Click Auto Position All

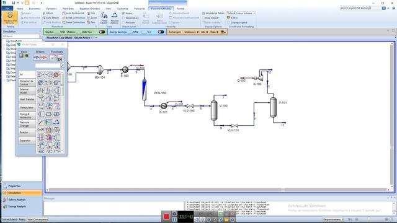click(73, 13)
